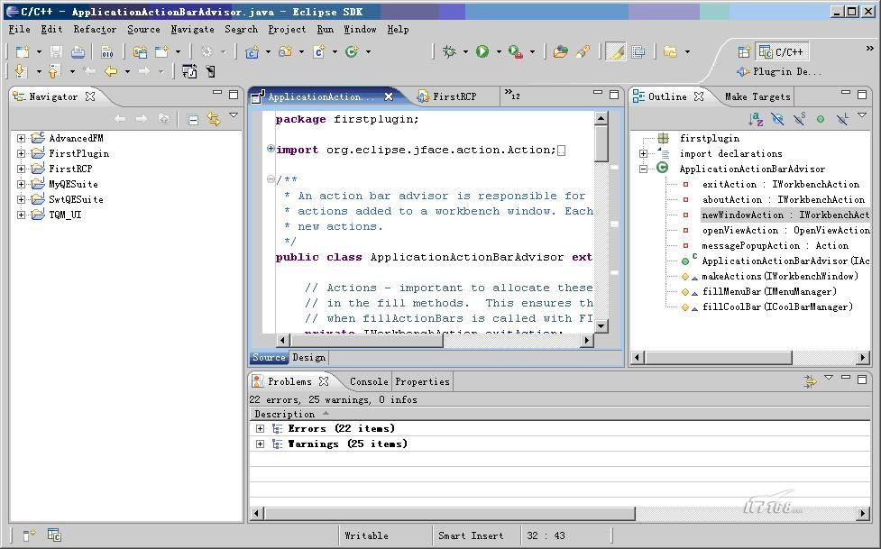Click the Previous Annotation up-arrow icon
881x549 pixels.
pos(54,71)
